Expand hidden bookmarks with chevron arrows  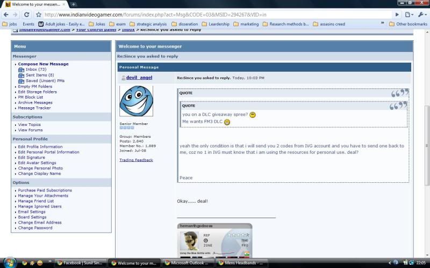click(x=383, y=24)
